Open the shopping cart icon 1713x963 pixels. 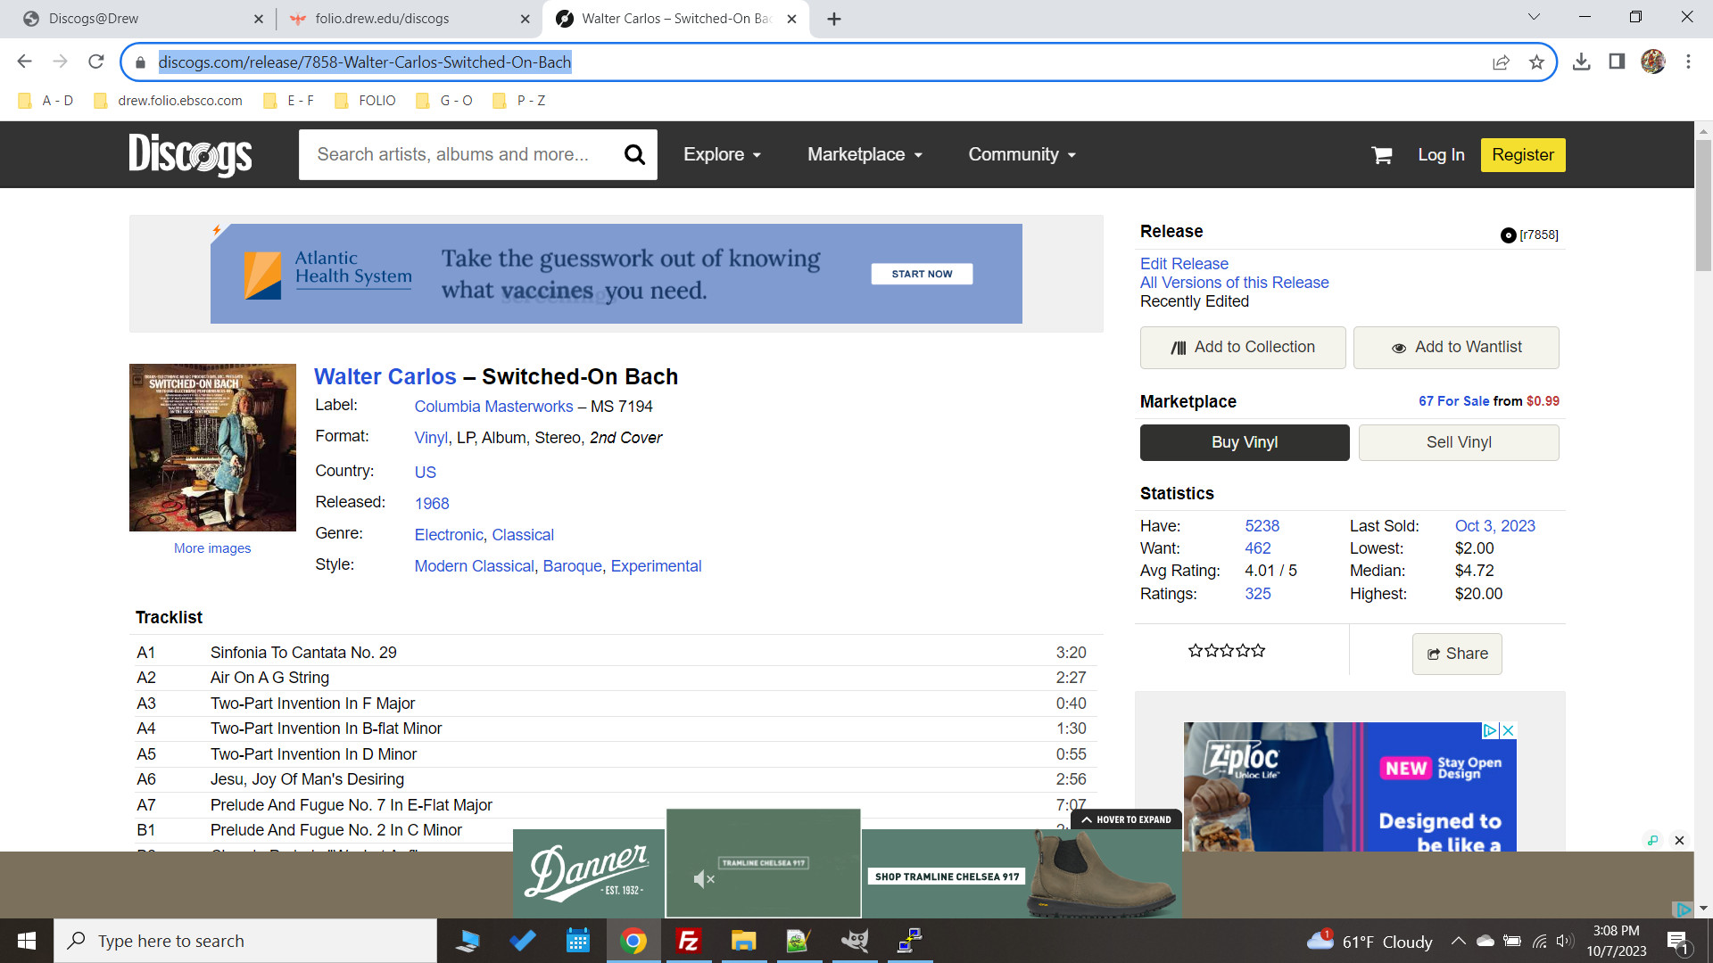(1382, 155)
